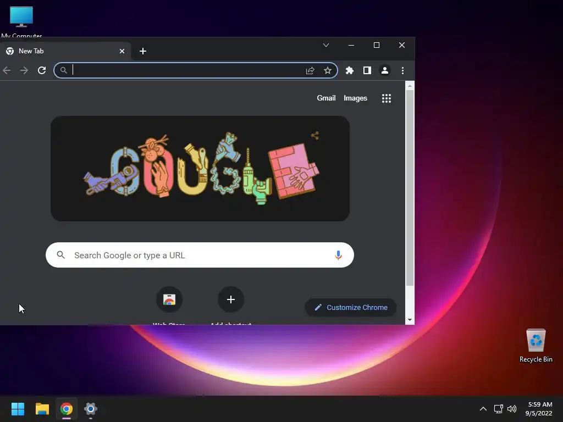Close the Chrome window
This screenshot has height=422, width=563.
(402, 45)
